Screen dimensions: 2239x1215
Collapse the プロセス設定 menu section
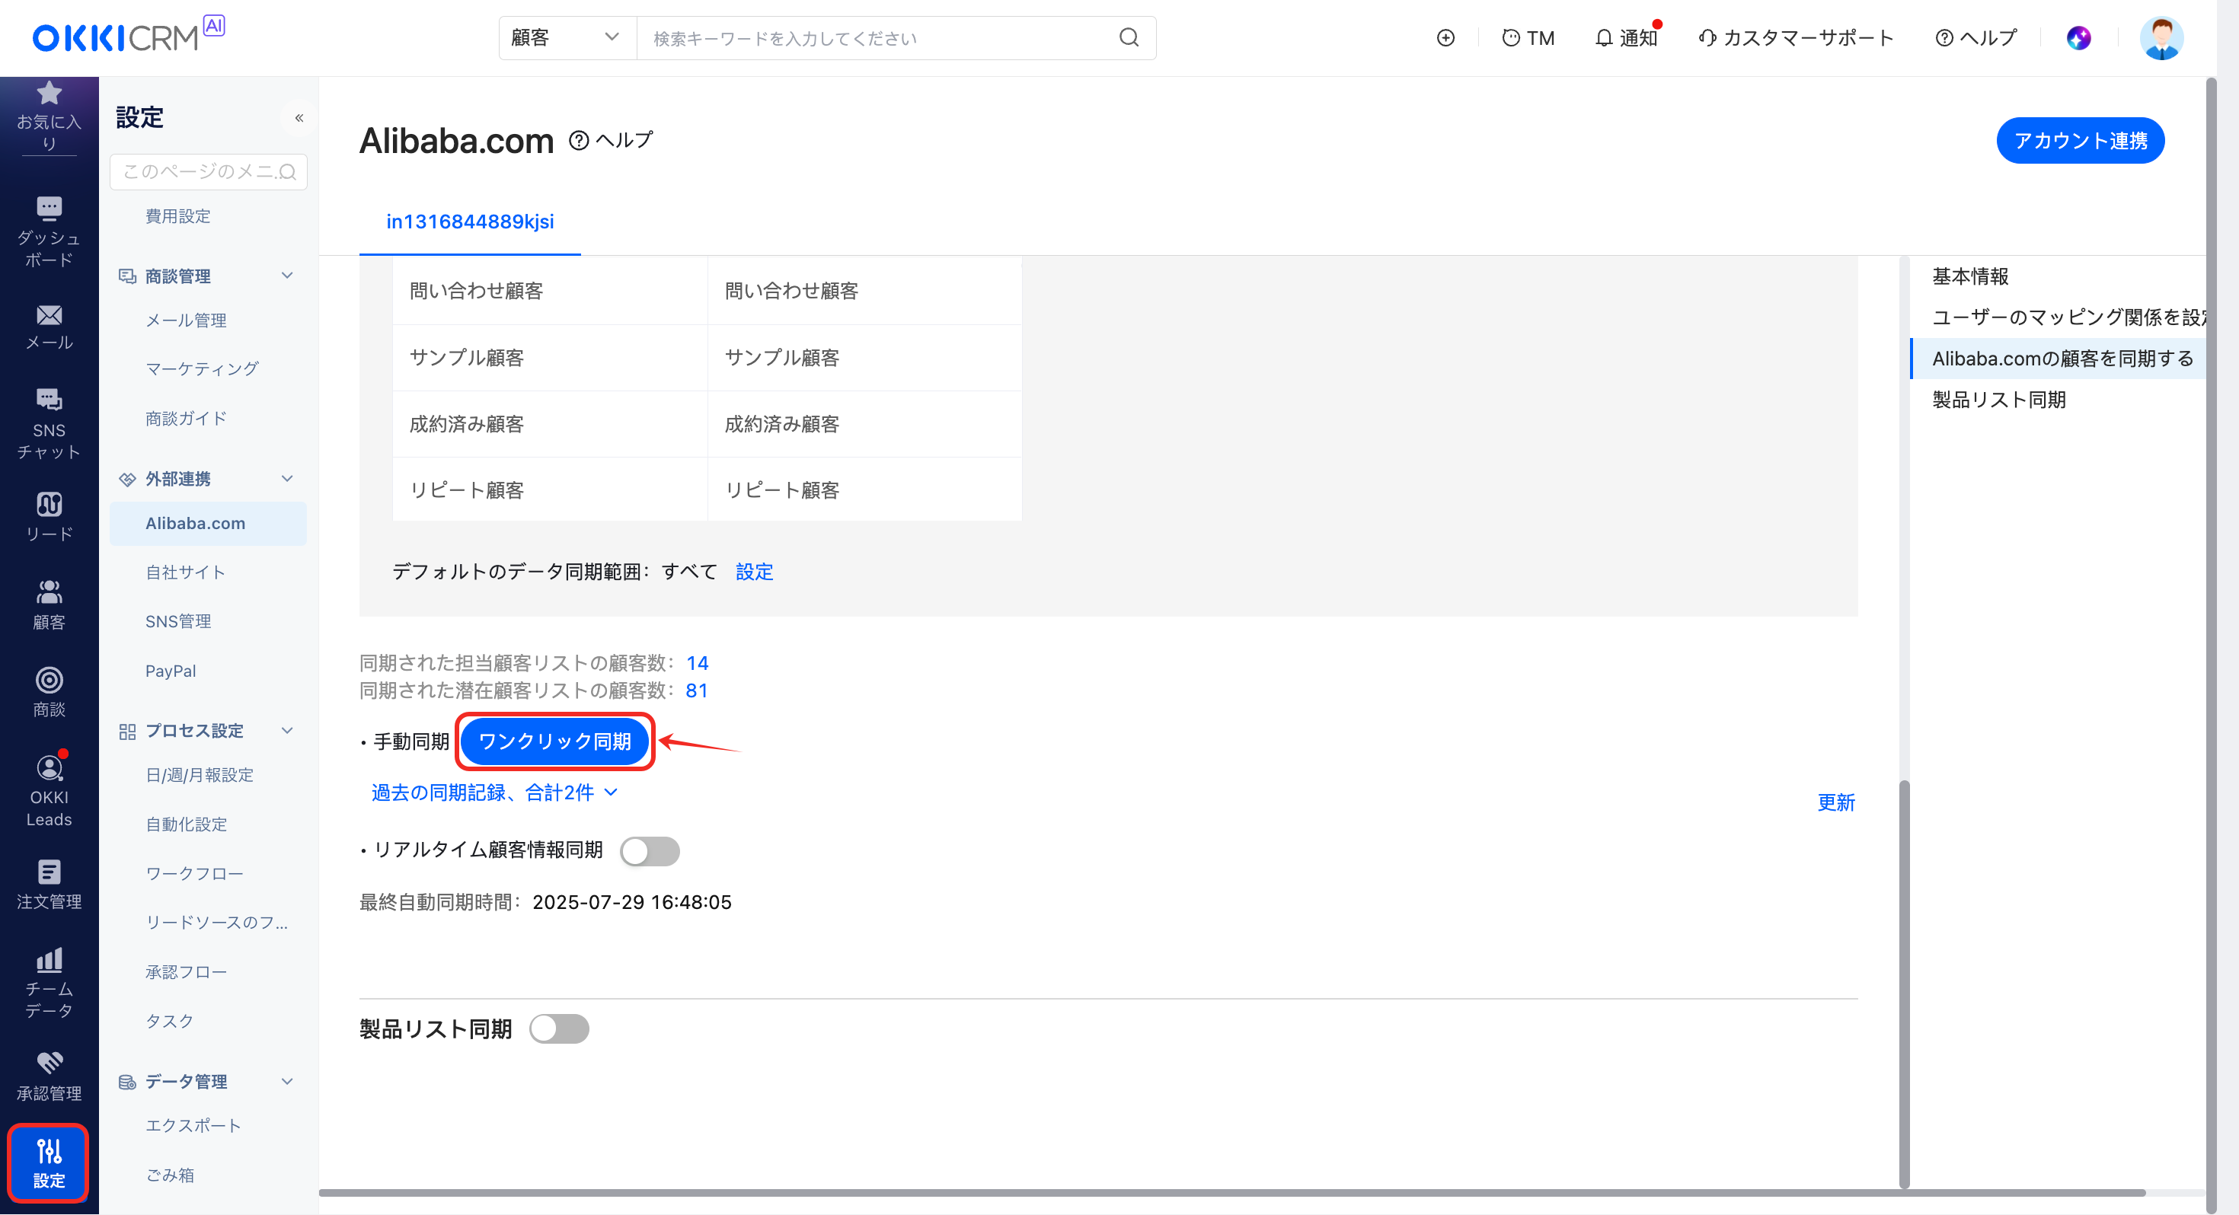point(287,731)
